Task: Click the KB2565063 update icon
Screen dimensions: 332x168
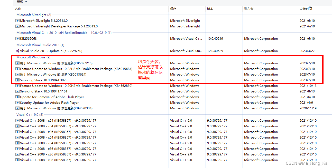Action: point(17,39)
